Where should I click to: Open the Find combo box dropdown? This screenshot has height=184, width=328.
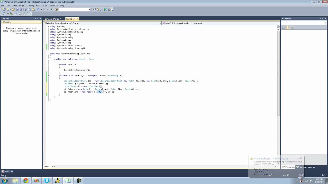pos(89,9)
